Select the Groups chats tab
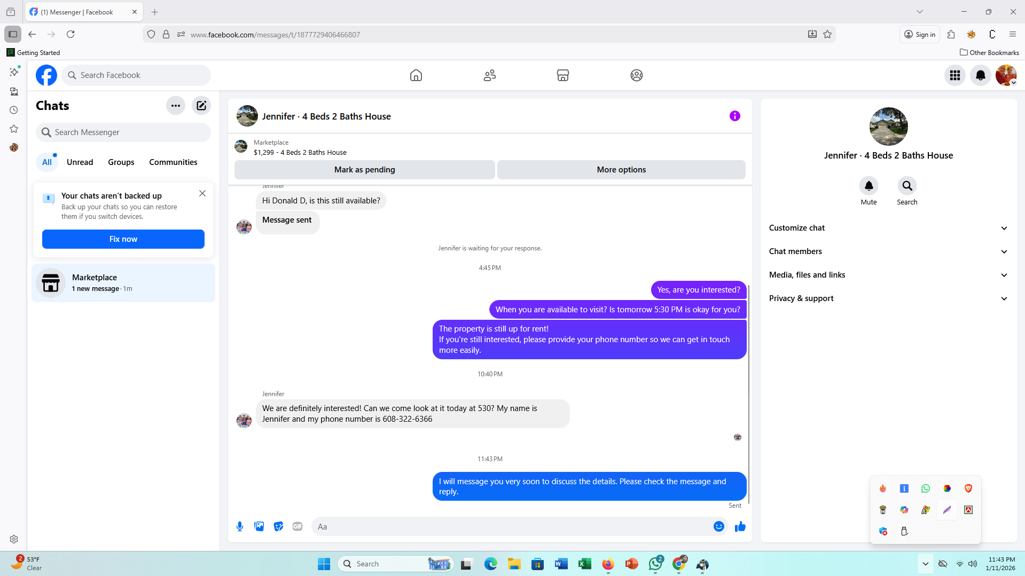 pos(121,162)
